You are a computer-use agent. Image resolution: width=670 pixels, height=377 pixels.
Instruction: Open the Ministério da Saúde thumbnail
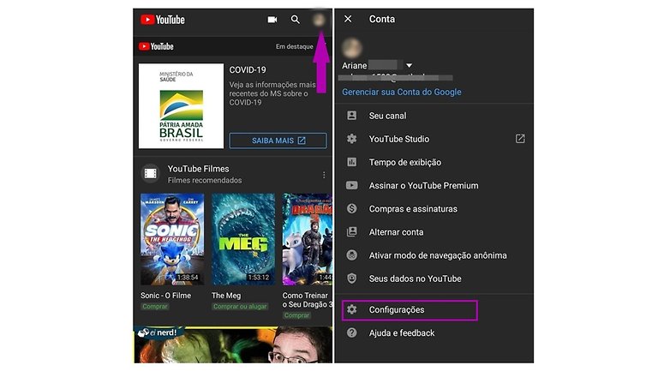click(181, 106)
